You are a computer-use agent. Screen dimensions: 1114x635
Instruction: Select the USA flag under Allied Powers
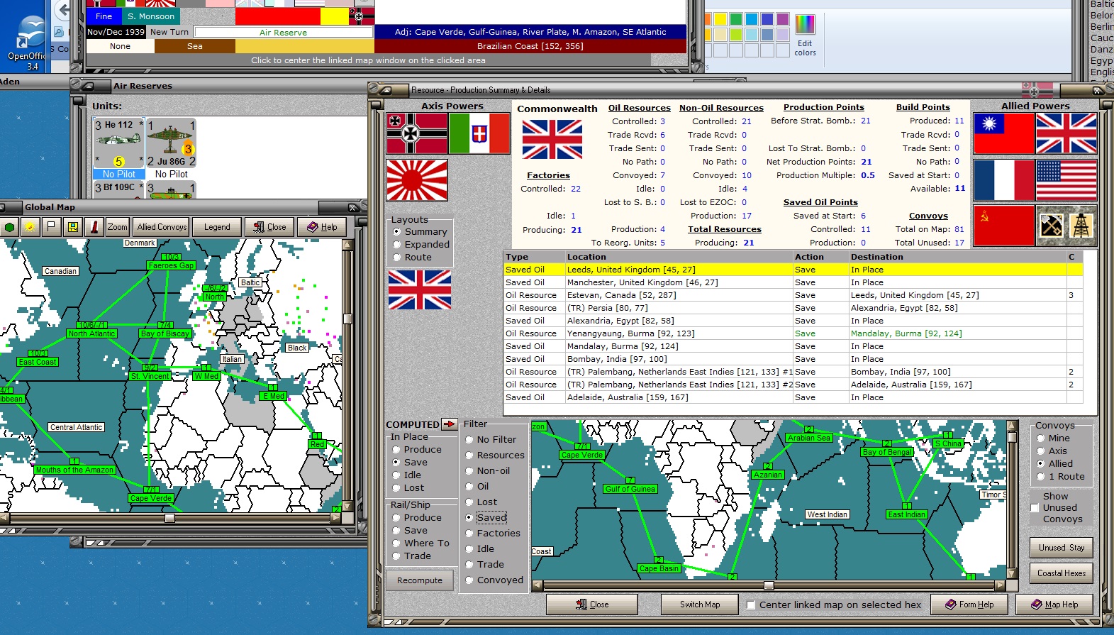[1066, 180]
